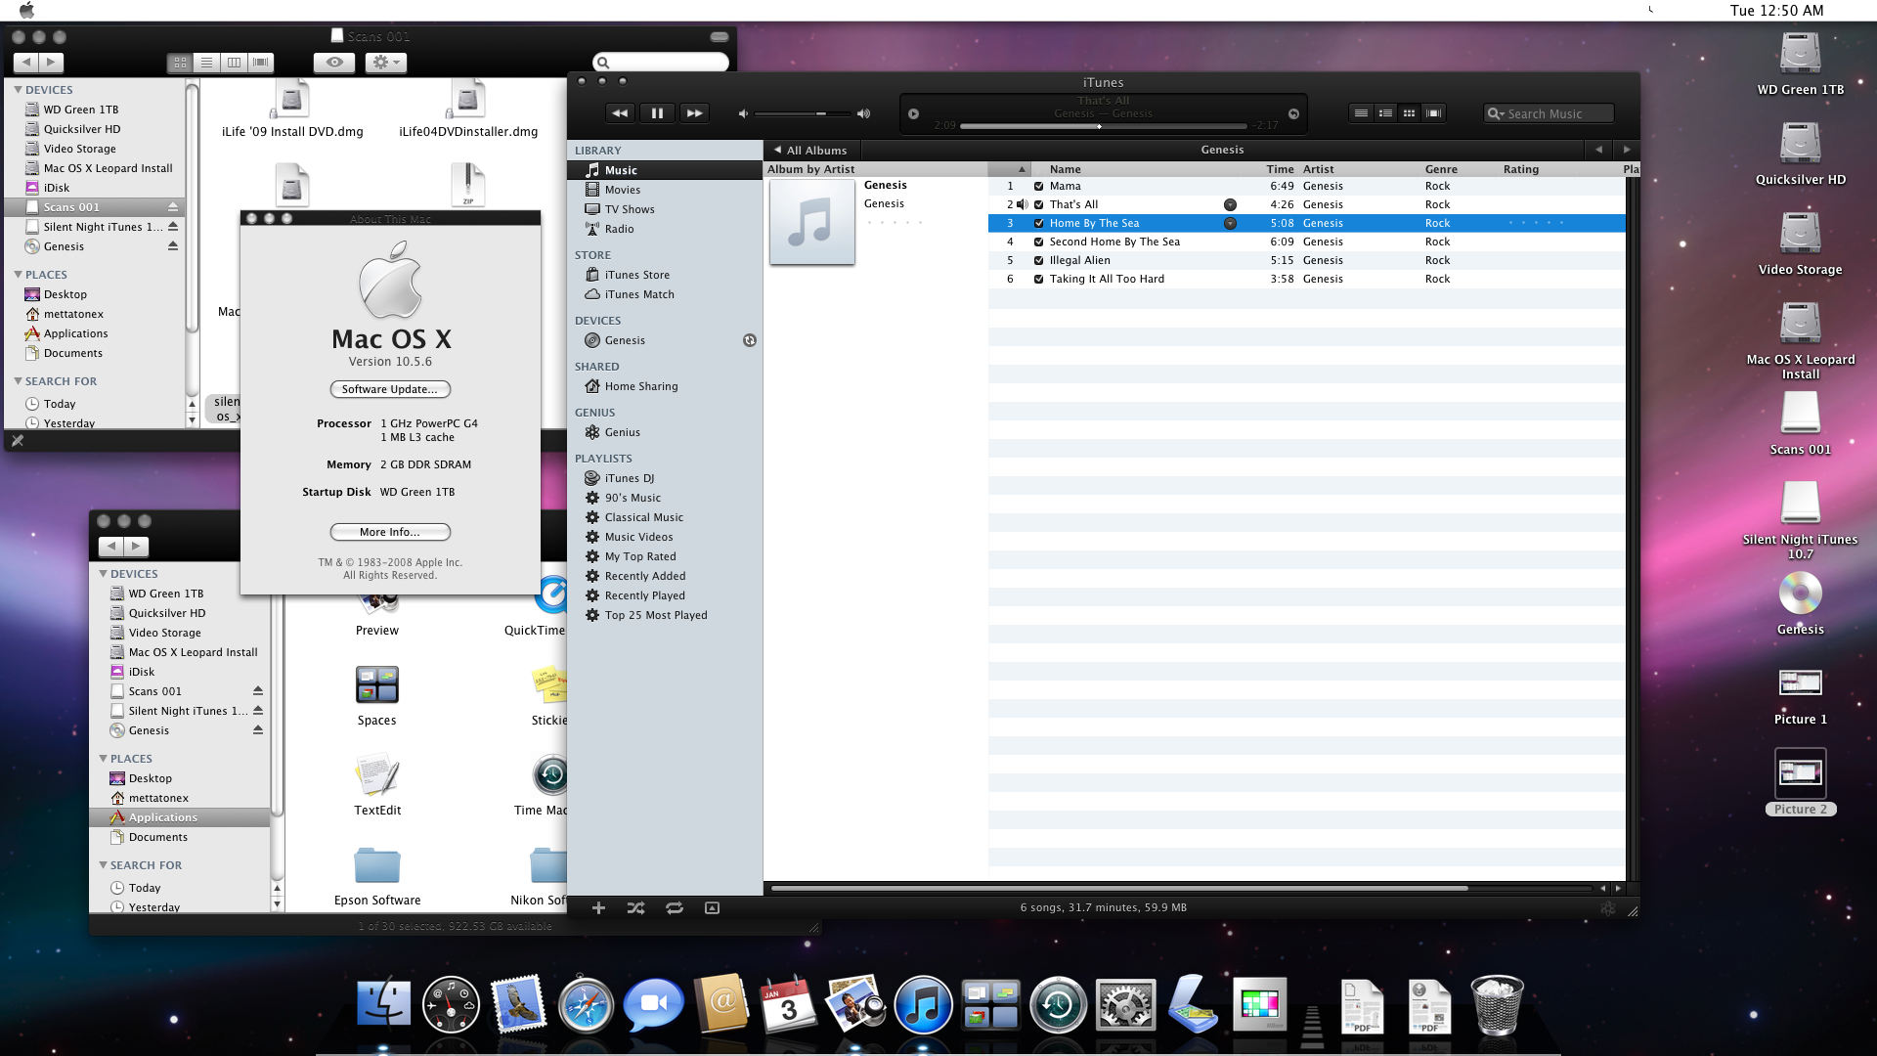The image size is (1877, 1056).
Task: Uncheck the Mama song checkbox
Action: tap(1039, 186)
